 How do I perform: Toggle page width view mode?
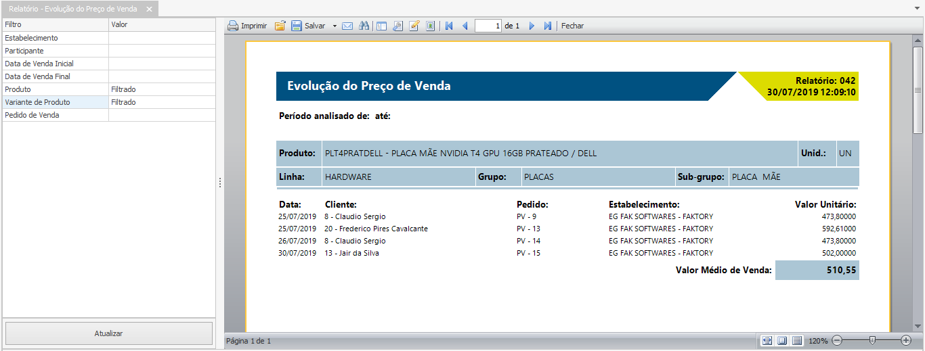[767, 340]
